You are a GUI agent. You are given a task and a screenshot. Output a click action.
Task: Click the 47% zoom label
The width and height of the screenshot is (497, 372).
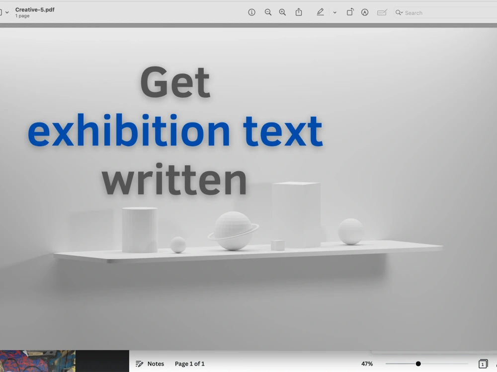click(x=367, y=364)
